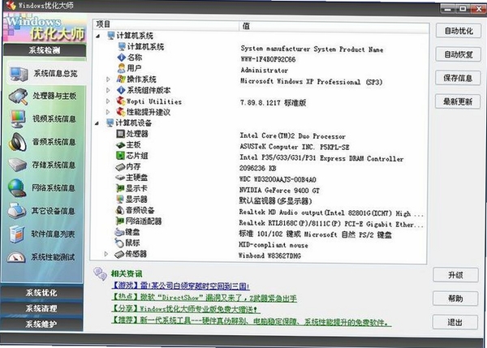Open 系统信息总览 sidebar icon
The width and height of the screenshot is (487, 348).
(19, 74)
